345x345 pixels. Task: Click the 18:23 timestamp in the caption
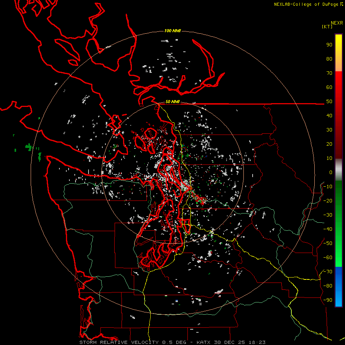[x=257, y=342]
